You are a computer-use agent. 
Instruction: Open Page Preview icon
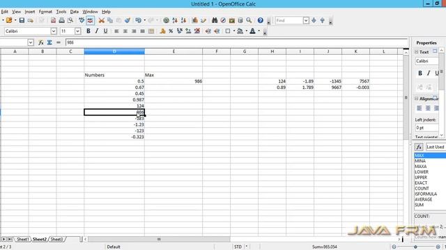coord(70,20)
